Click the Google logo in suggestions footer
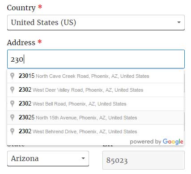 (x=173, y=142)
